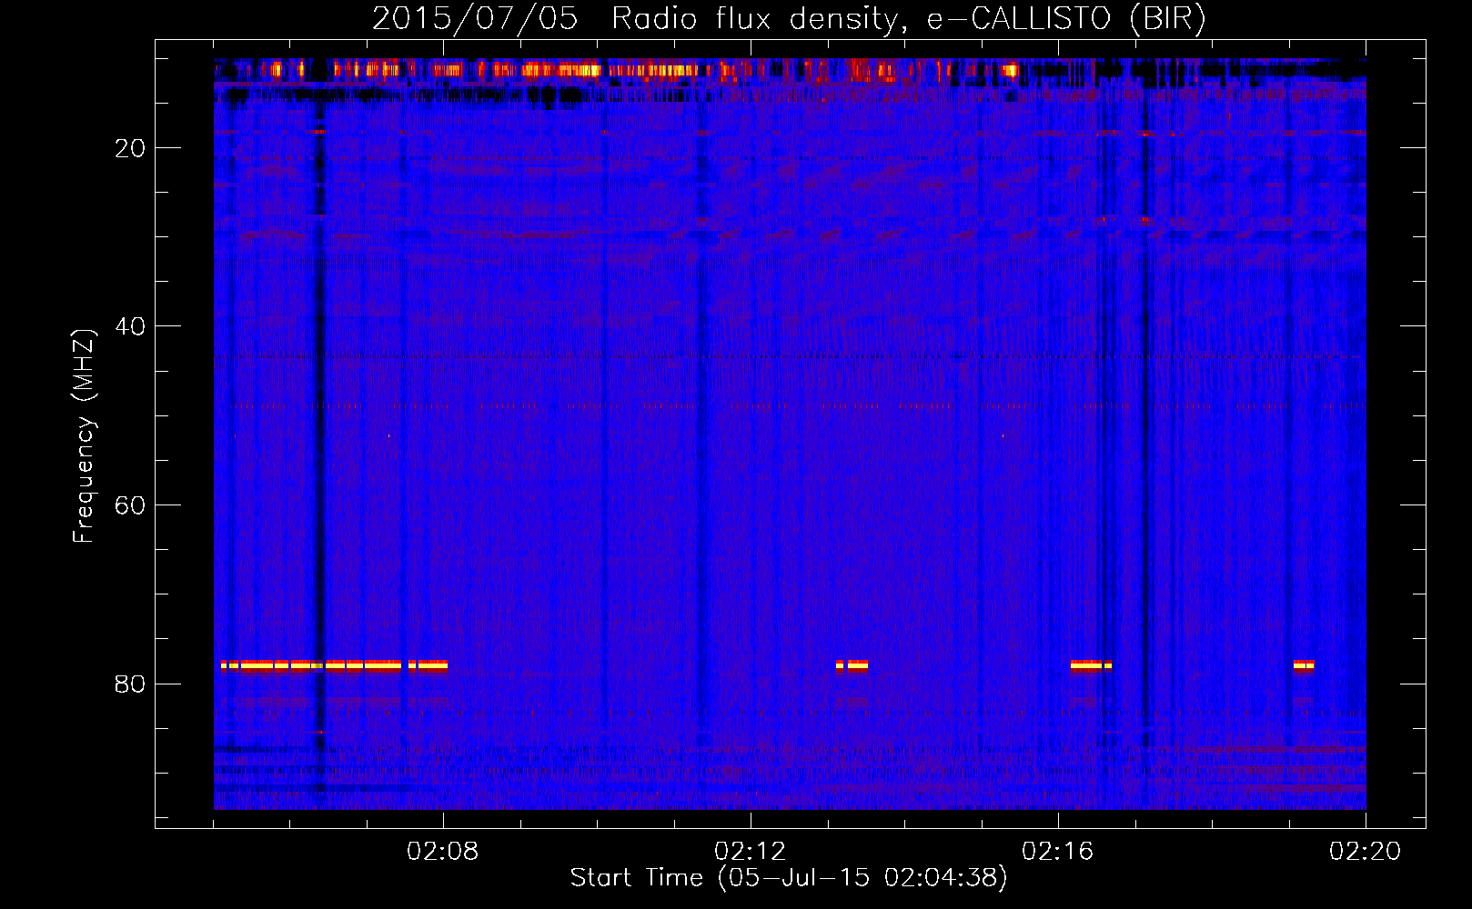
Task: Click the '02:16' time tick label
Action: click(x=1058, y=852)
